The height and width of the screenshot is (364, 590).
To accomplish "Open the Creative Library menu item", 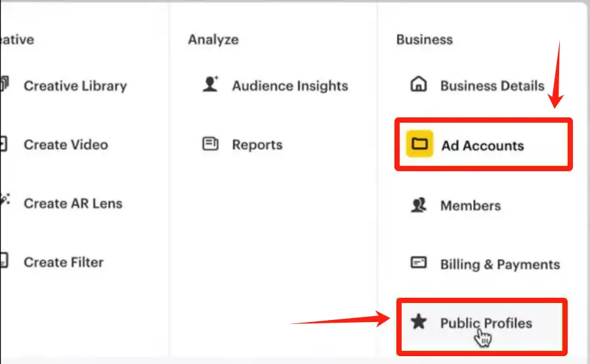I will pos(75,86).
